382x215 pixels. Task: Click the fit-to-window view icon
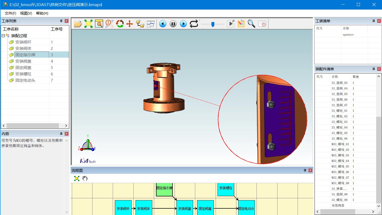(88, 24)
